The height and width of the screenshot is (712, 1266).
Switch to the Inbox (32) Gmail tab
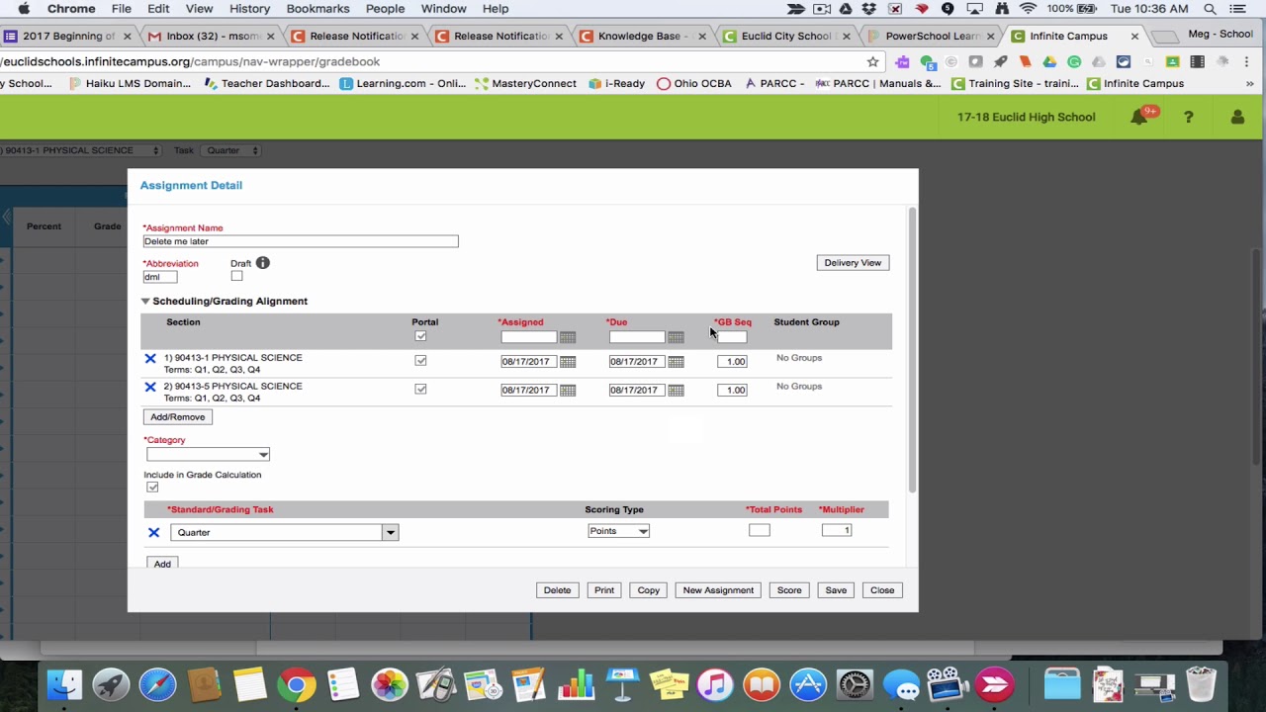(x=211, y=36)
